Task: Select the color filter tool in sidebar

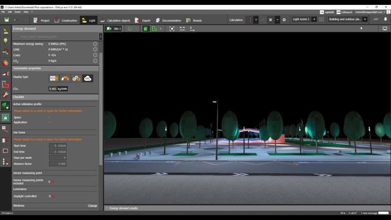Action: point(5,62)
